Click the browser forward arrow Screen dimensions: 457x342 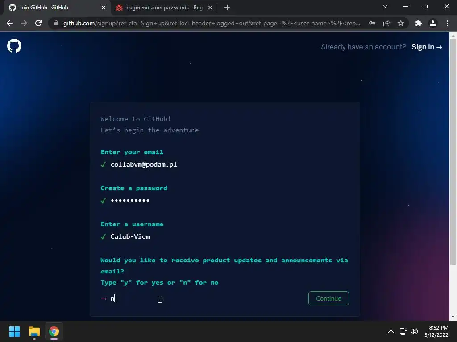point(24,23)
